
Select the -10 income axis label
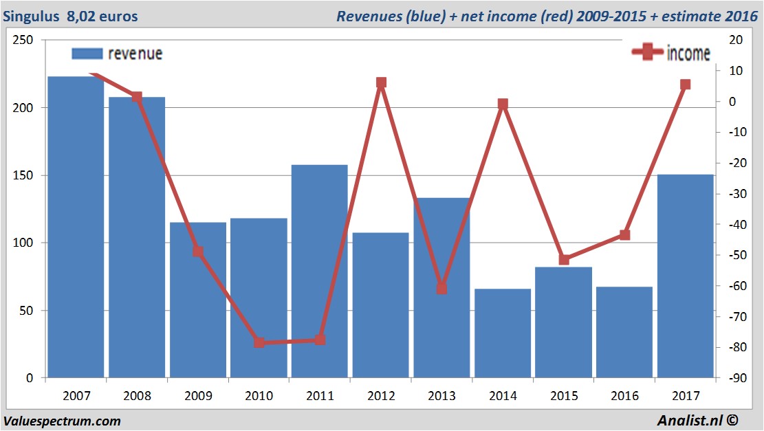[x=738, y=132]
